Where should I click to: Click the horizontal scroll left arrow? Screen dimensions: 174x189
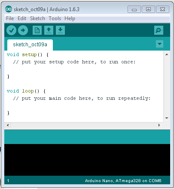pyautogui.click(x=8, y=125)
